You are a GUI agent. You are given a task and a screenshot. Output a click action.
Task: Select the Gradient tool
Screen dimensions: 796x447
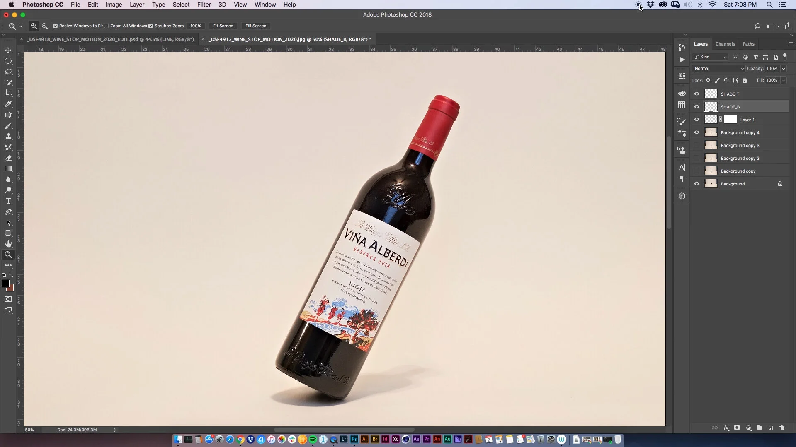pos(8,168)
